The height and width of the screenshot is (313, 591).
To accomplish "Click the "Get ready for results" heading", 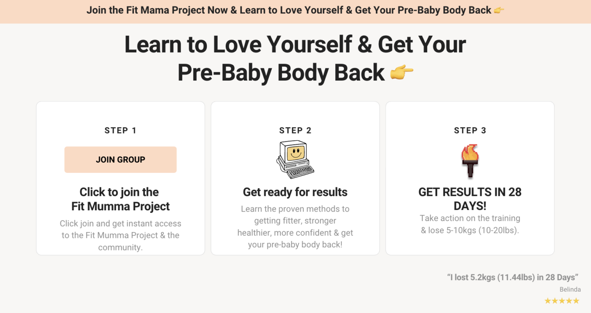I will coord(295,192).
